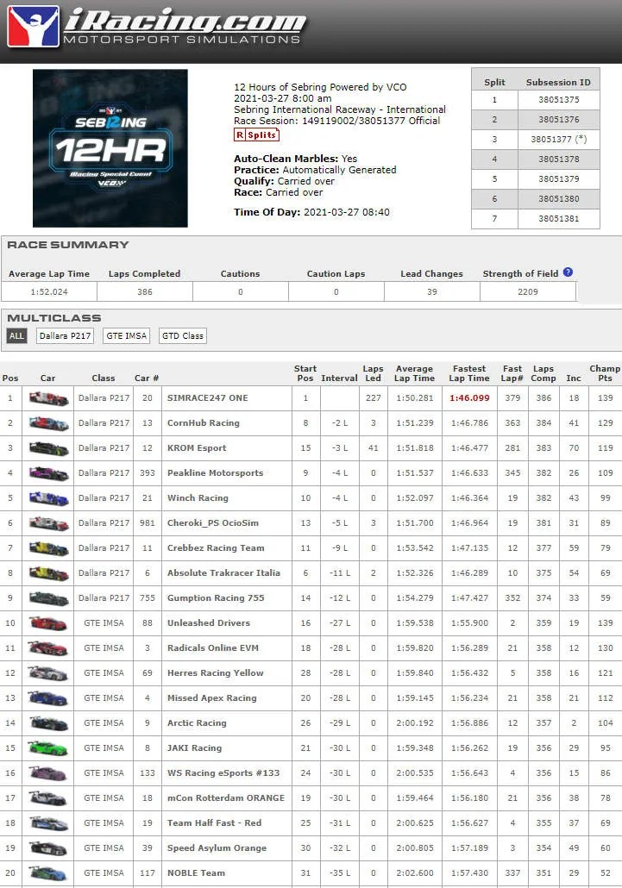Open Arctic Racing team results
The height and width of the screenshot is (888, 622).
(197, 722)
